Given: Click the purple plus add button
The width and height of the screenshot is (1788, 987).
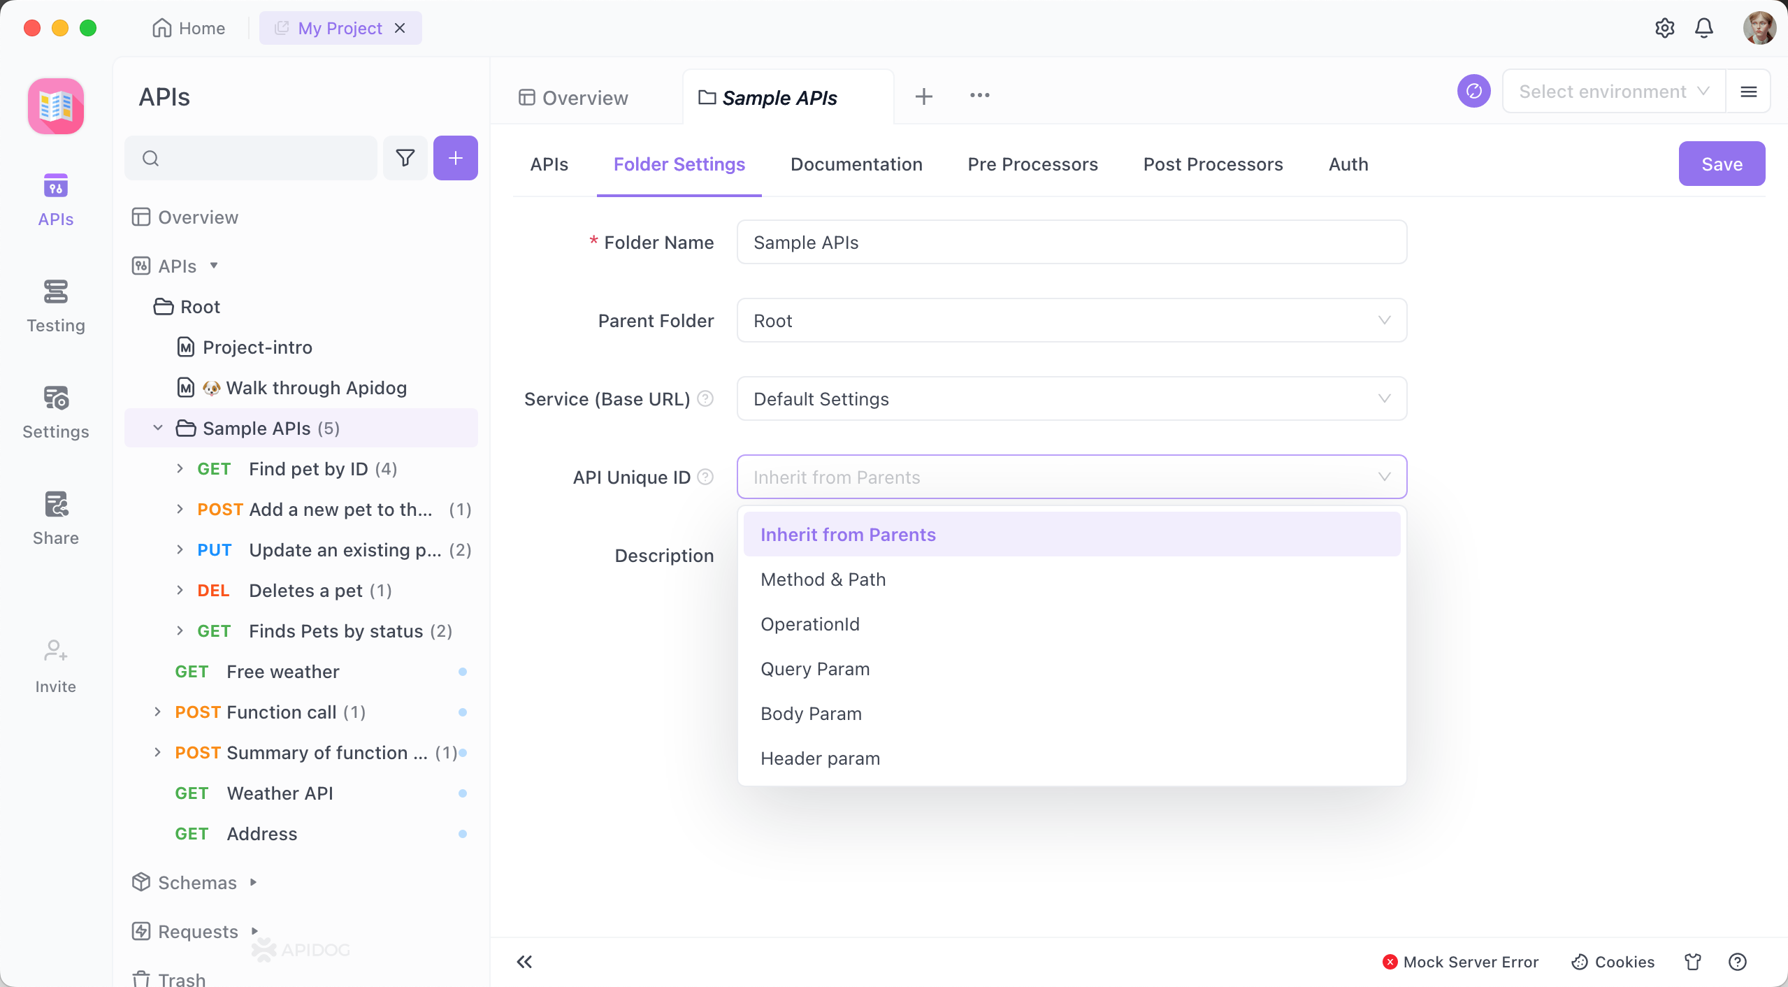Looking at the screenshot, I should [x=455, y=158].
